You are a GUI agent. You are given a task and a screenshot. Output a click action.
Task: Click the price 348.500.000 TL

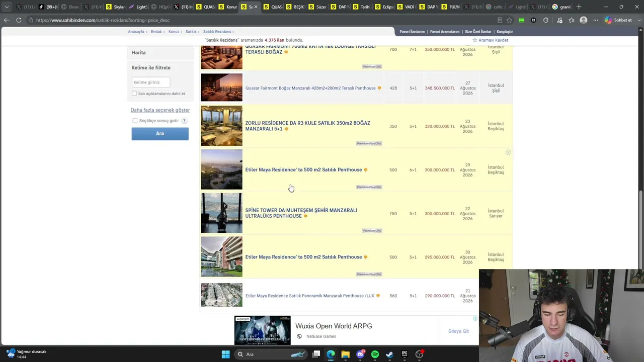coord(440,88)
